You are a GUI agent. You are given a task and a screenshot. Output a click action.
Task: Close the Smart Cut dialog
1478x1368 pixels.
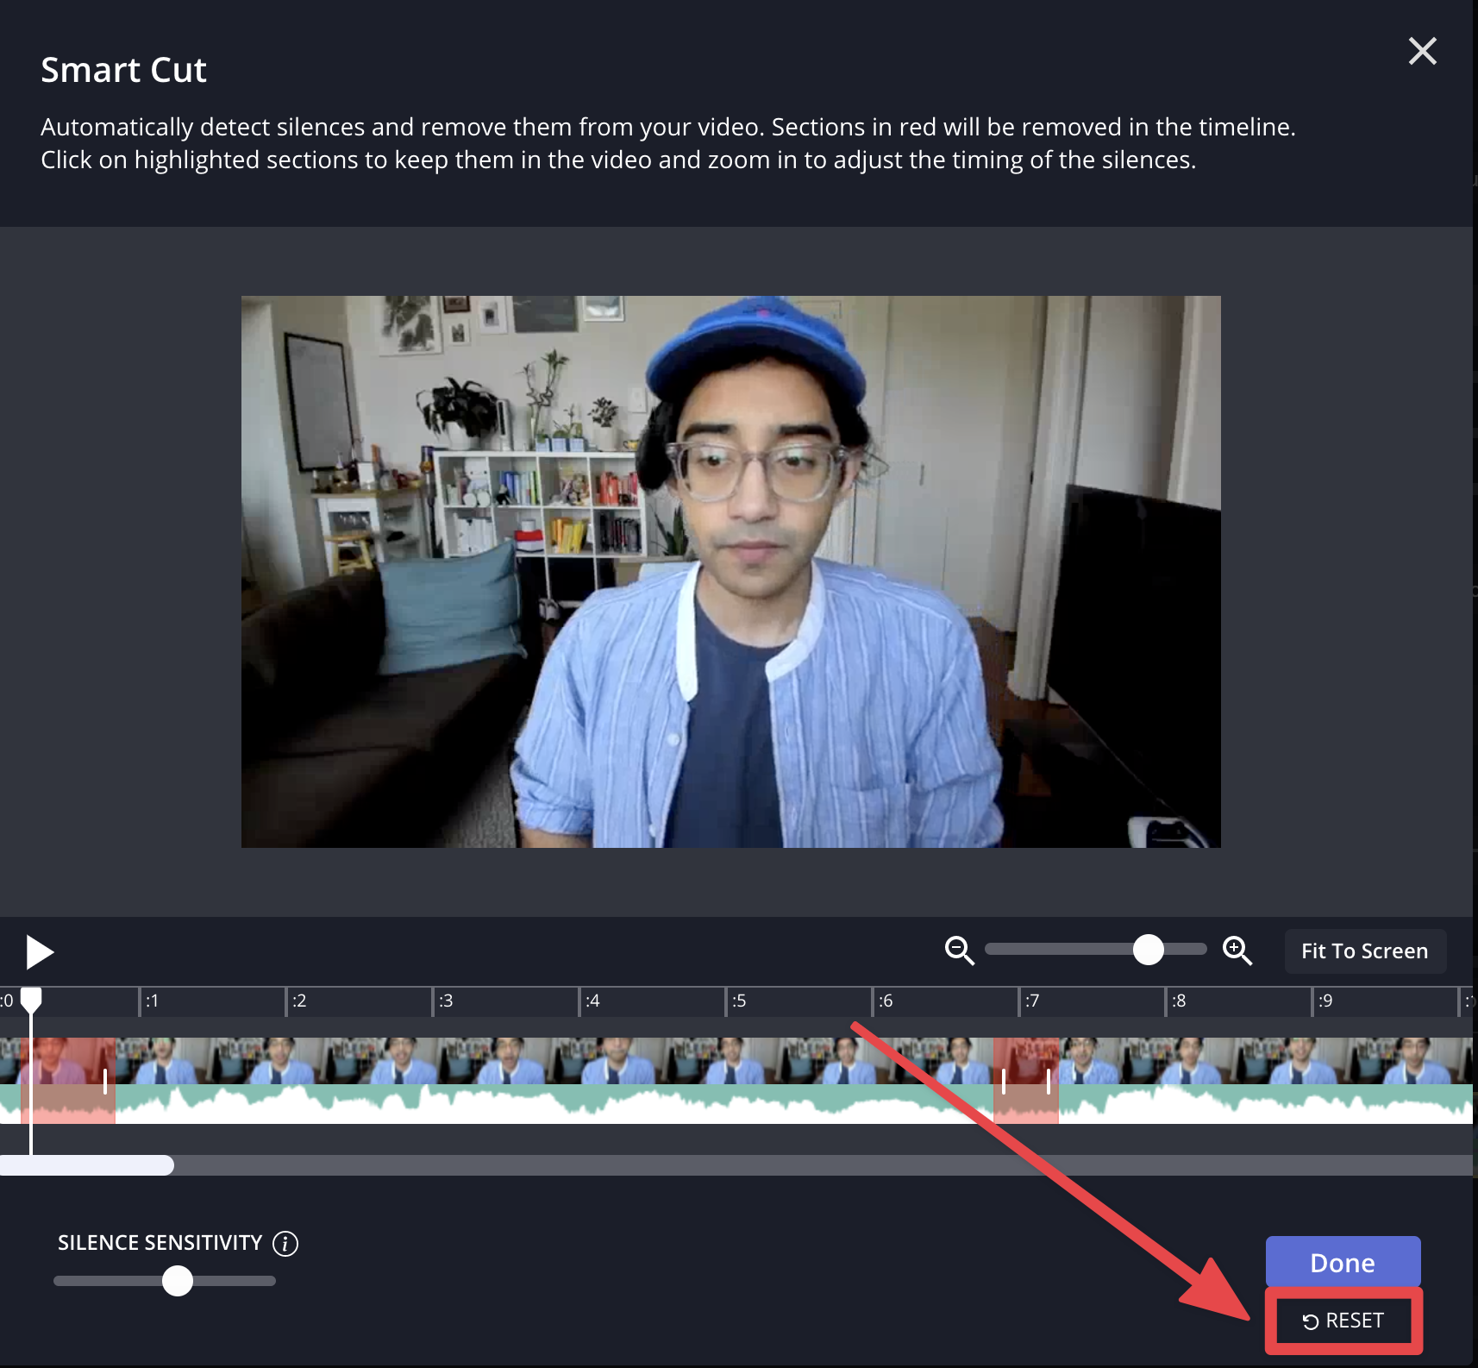click(x=1422, y=51)
